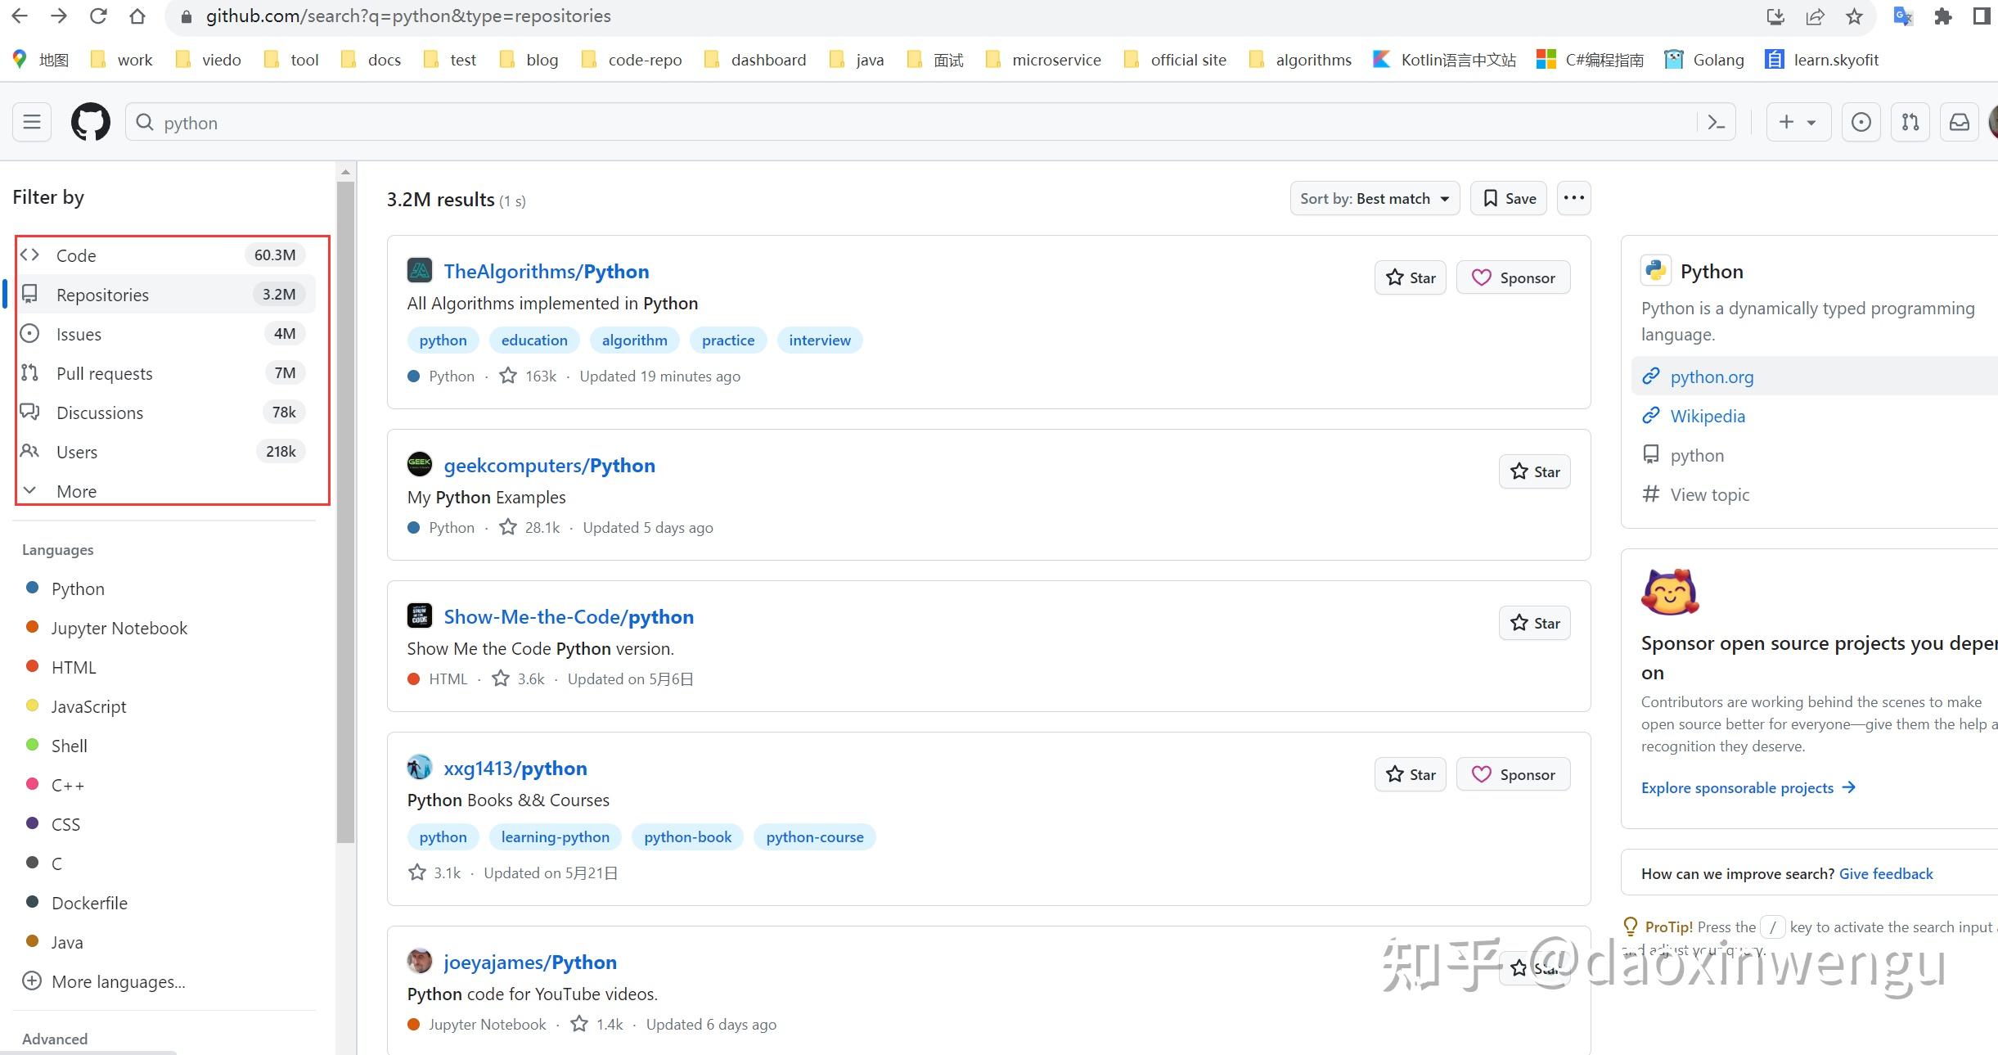Click the browser address bar URL
Viewport: 1998px width, 1055px height.
[408, 16]
